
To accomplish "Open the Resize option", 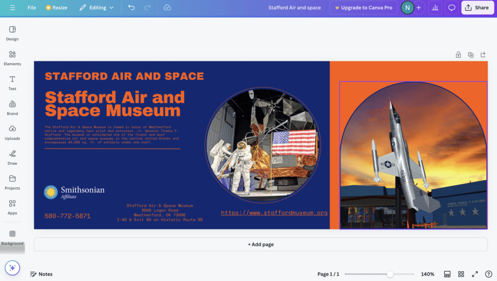I will [x=56, y=8].
